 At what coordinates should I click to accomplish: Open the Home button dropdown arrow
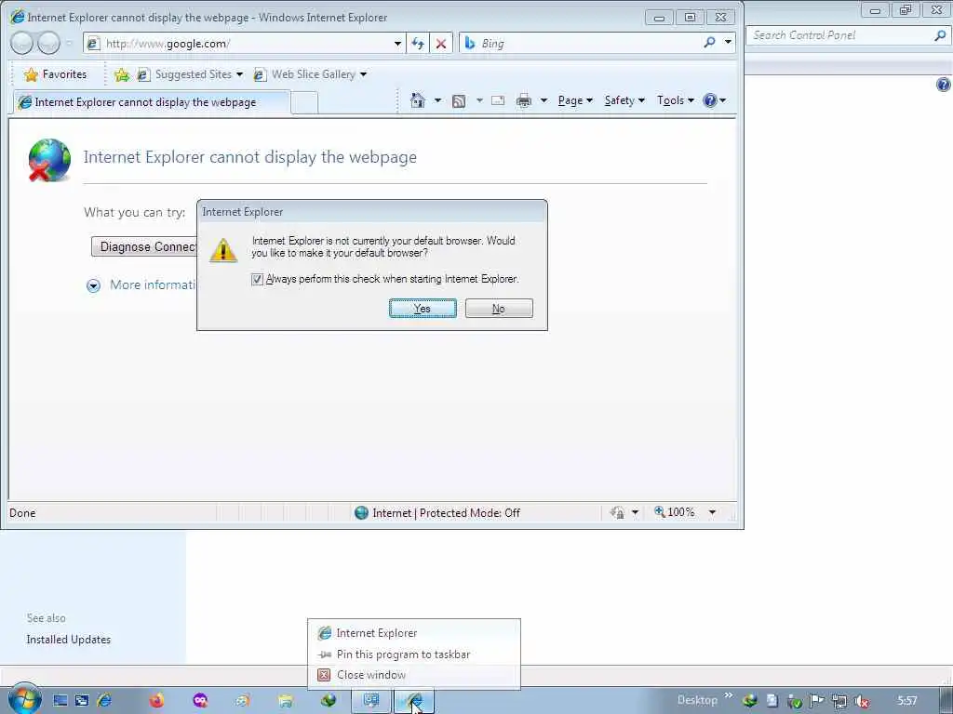pos(437,100)
